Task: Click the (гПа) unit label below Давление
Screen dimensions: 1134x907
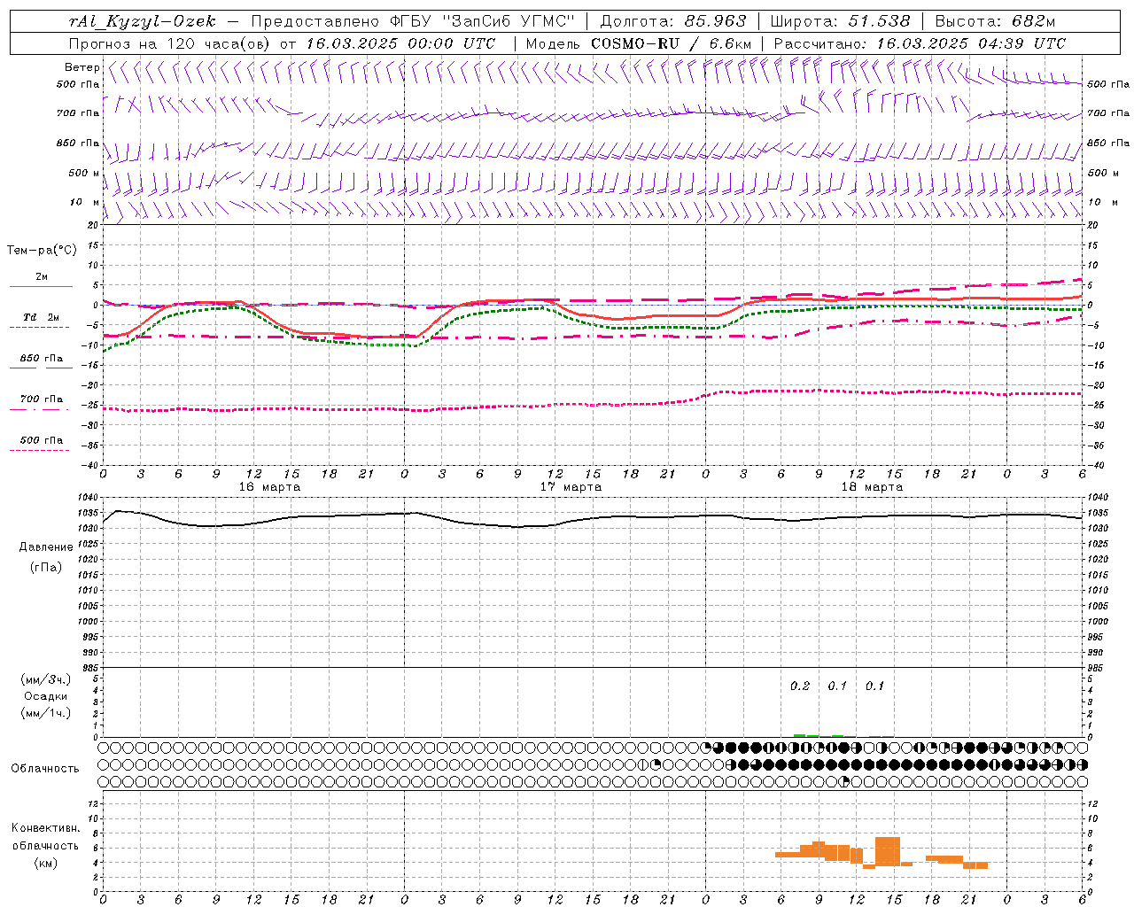Action: (46, 567)
